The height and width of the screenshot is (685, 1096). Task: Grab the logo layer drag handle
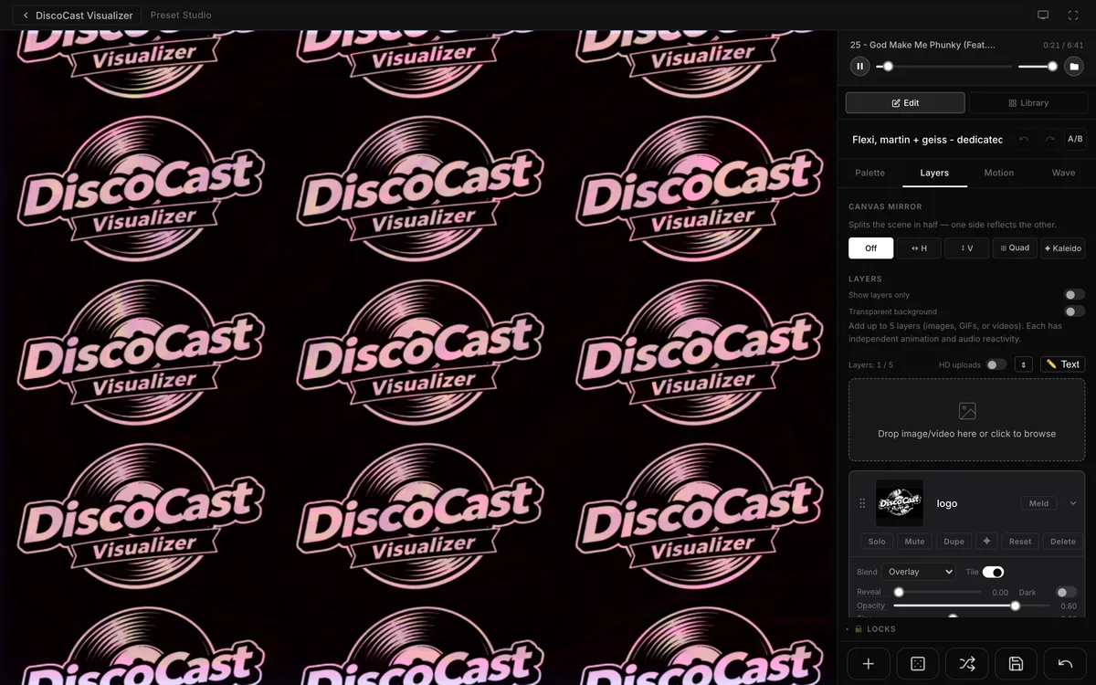862,503
